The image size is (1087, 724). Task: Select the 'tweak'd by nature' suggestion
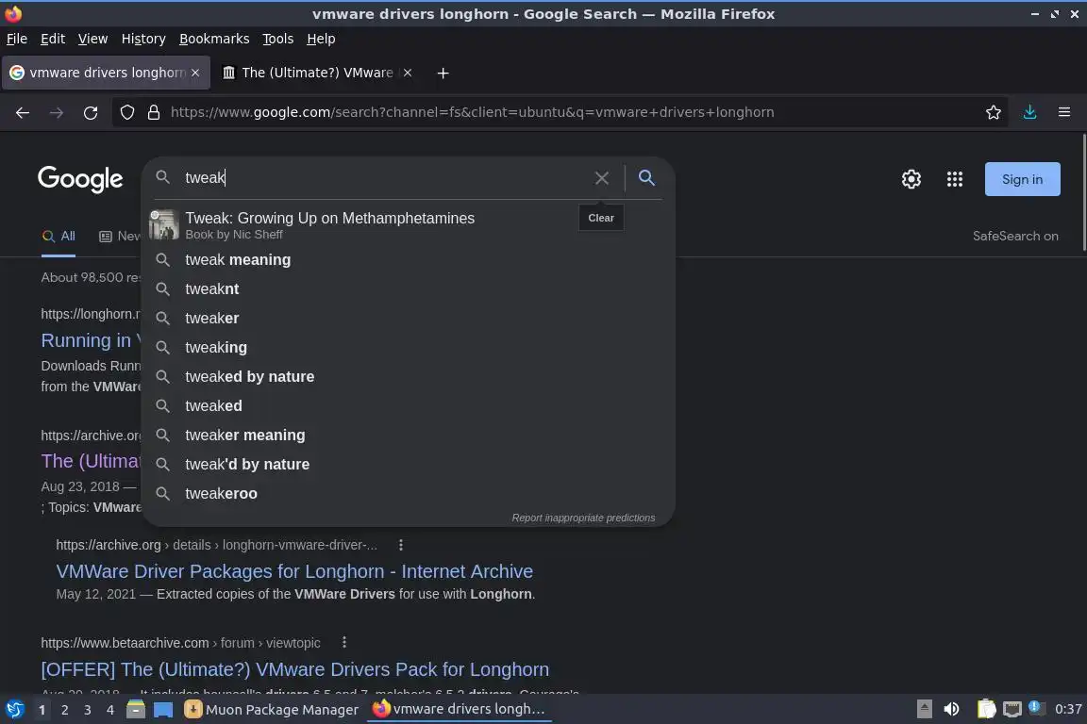tap(408, 464)
